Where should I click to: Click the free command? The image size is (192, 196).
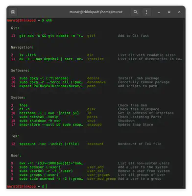click(x=24, y=105)
